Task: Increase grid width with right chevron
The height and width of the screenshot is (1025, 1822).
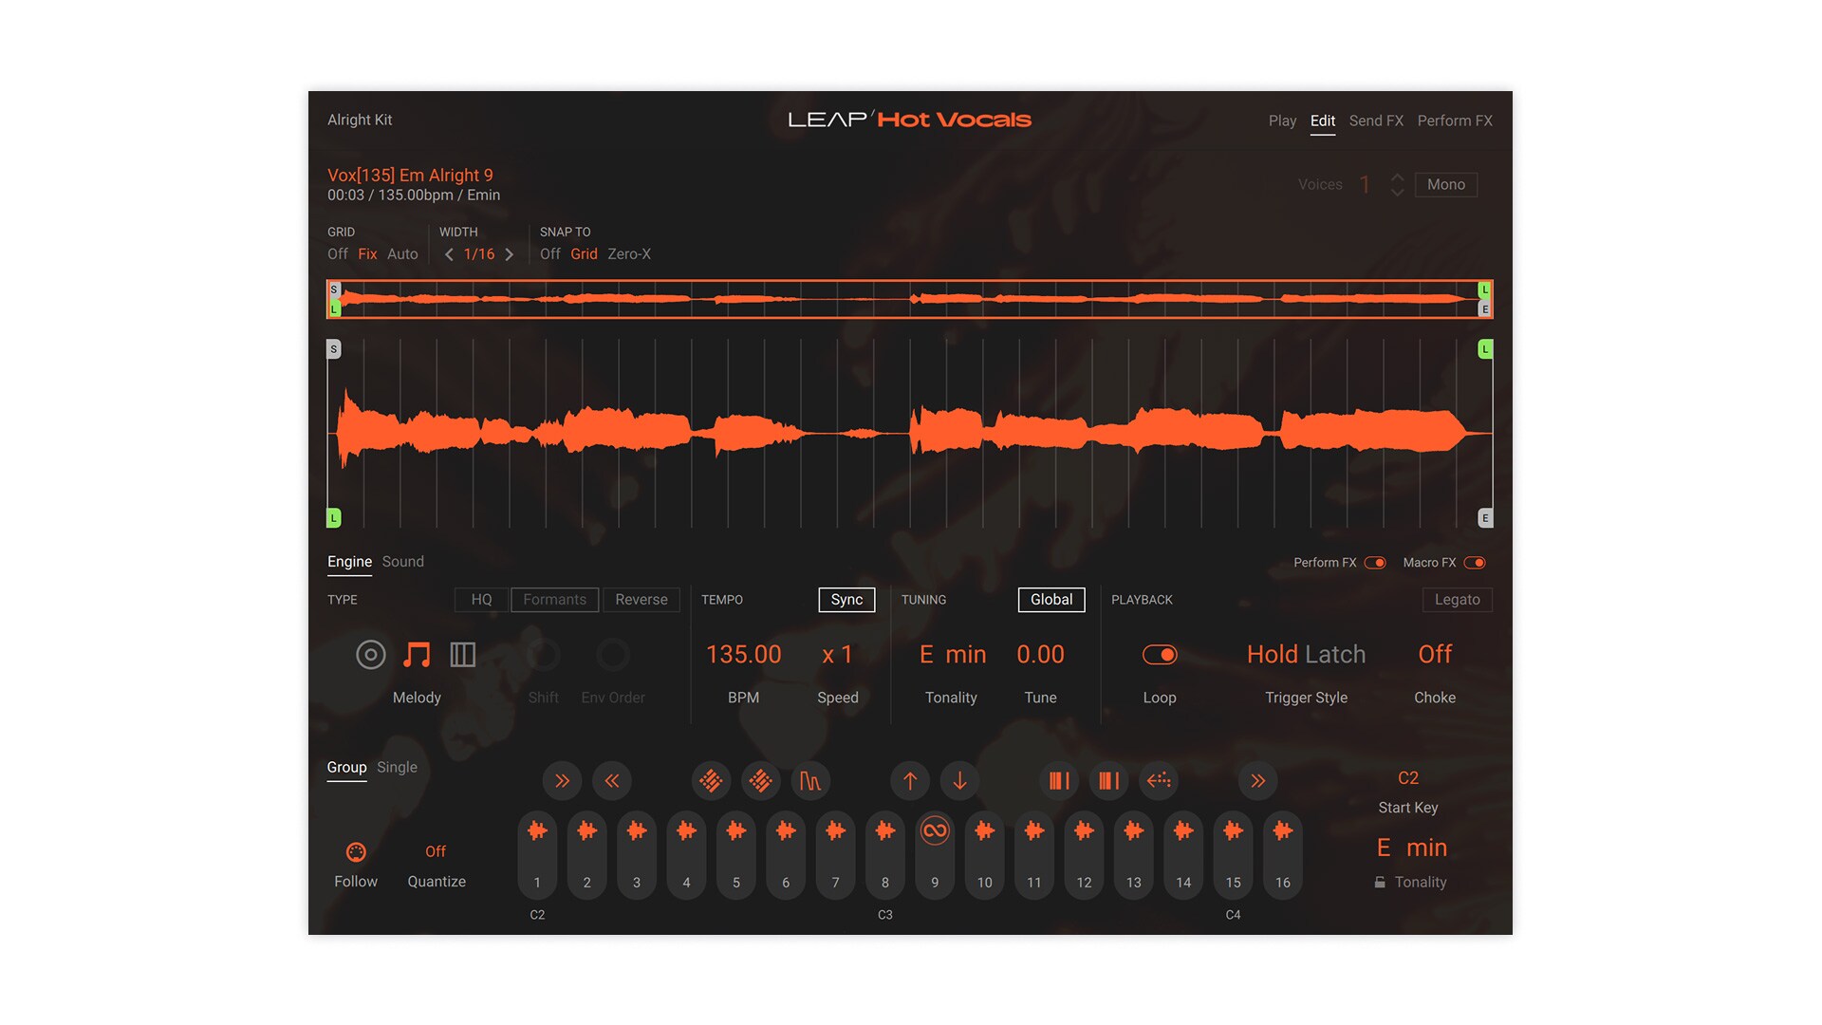Action: (x=510, y=254)
